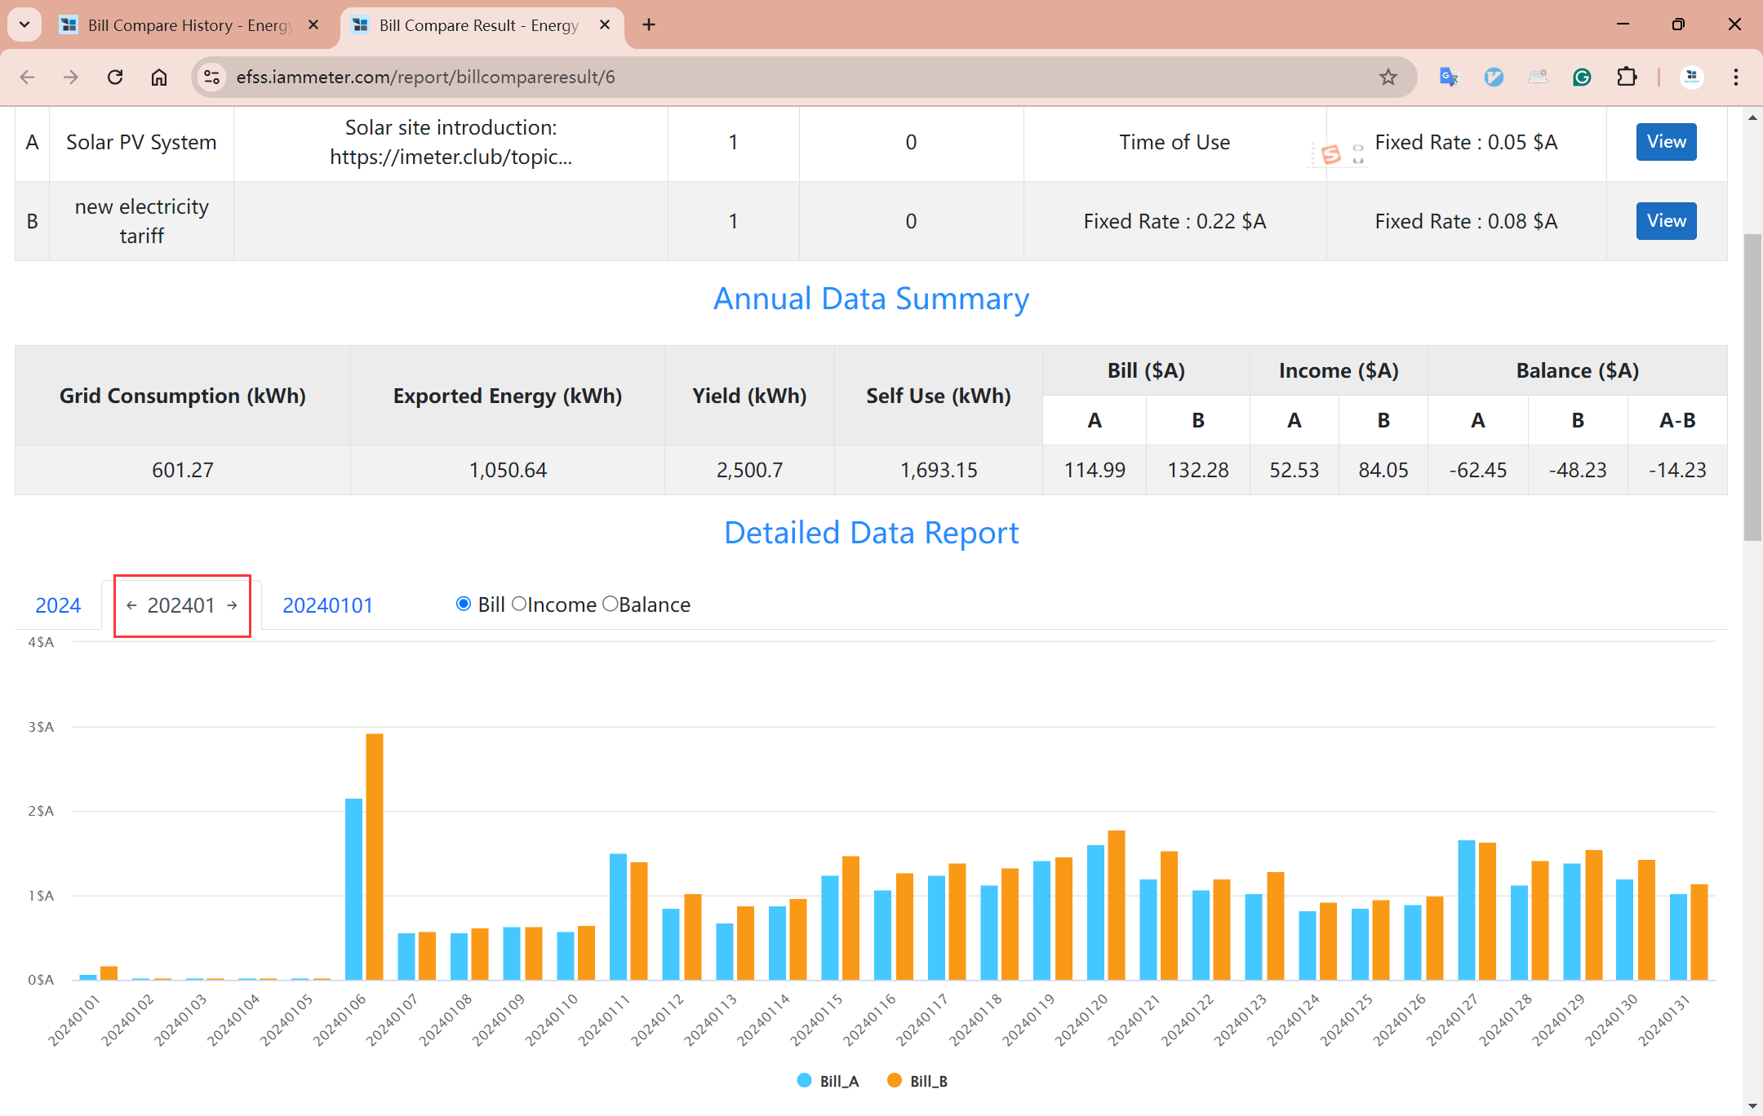Click Yield value 2,500.7
1763x1116 pixels.
pos(749,470)
